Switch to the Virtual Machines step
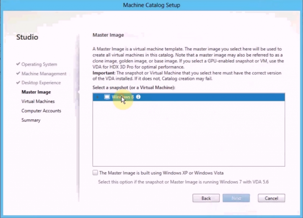The height and width of the screenshot is (218, 303). 38,101
